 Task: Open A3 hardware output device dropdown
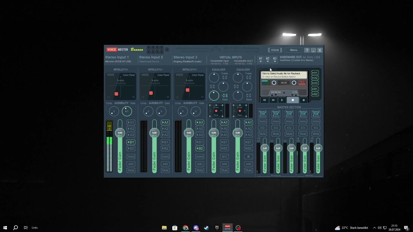coord(275,60)
